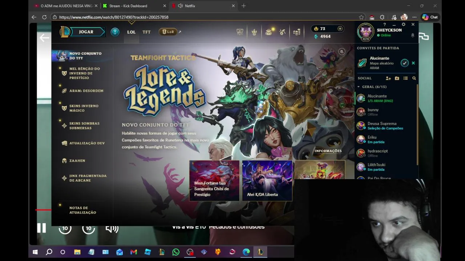Viewport: 465px width, 261px height.
Task: Select Mel Bênção do Inverno de Prestígio
Action: click(84, 73)
